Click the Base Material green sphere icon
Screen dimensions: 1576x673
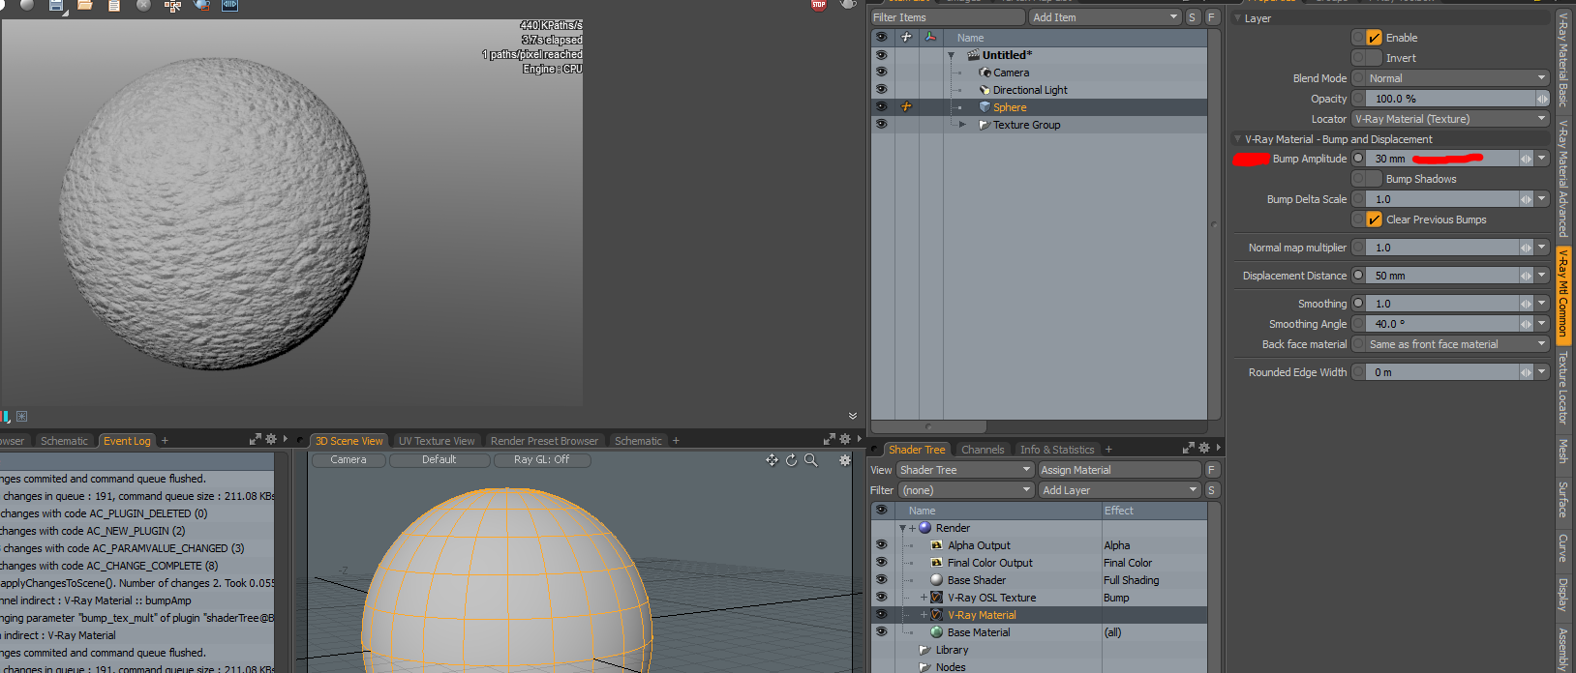tap(936, 632)
